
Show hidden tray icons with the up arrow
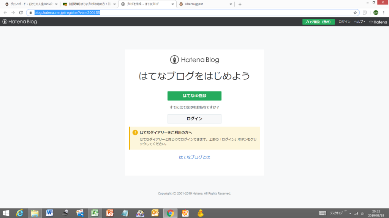point(350,213)
